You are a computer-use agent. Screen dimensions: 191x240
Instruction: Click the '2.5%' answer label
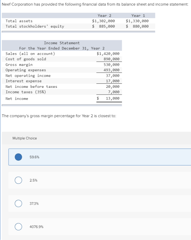33,180
